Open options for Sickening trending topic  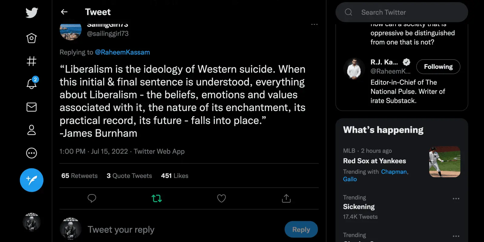[456, 199]
